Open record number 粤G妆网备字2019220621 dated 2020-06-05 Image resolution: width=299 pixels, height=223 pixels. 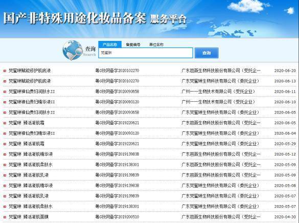tap(117, 123)
